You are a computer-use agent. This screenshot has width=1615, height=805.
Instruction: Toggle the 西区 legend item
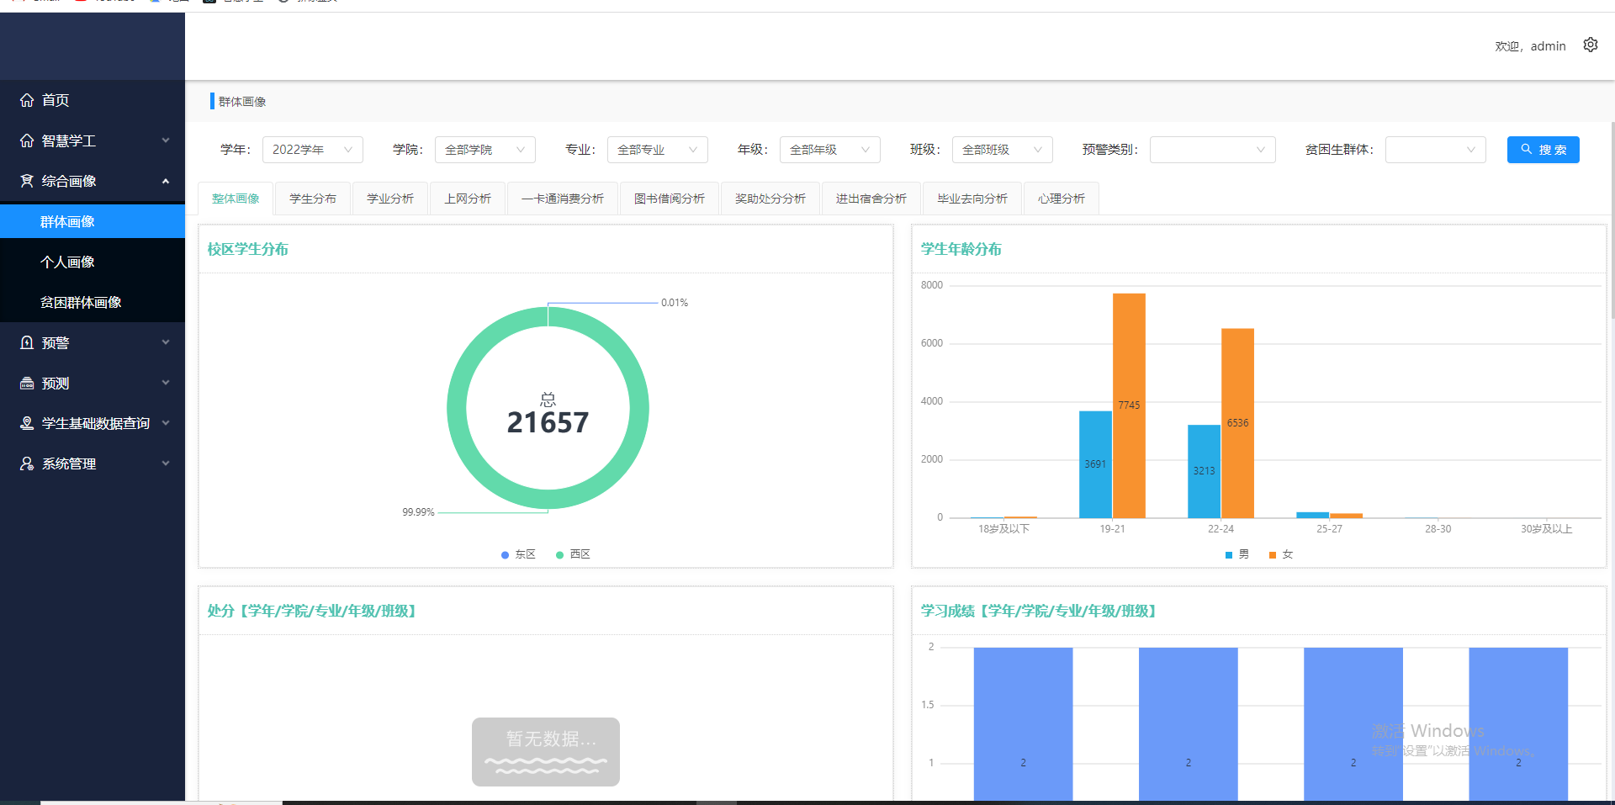click(x=573, y=554)
